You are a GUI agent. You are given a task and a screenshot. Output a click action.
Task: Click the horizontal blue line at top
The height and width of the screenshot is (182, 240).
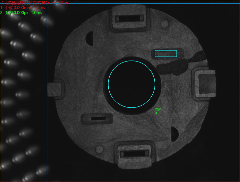[x=143, y=4]
